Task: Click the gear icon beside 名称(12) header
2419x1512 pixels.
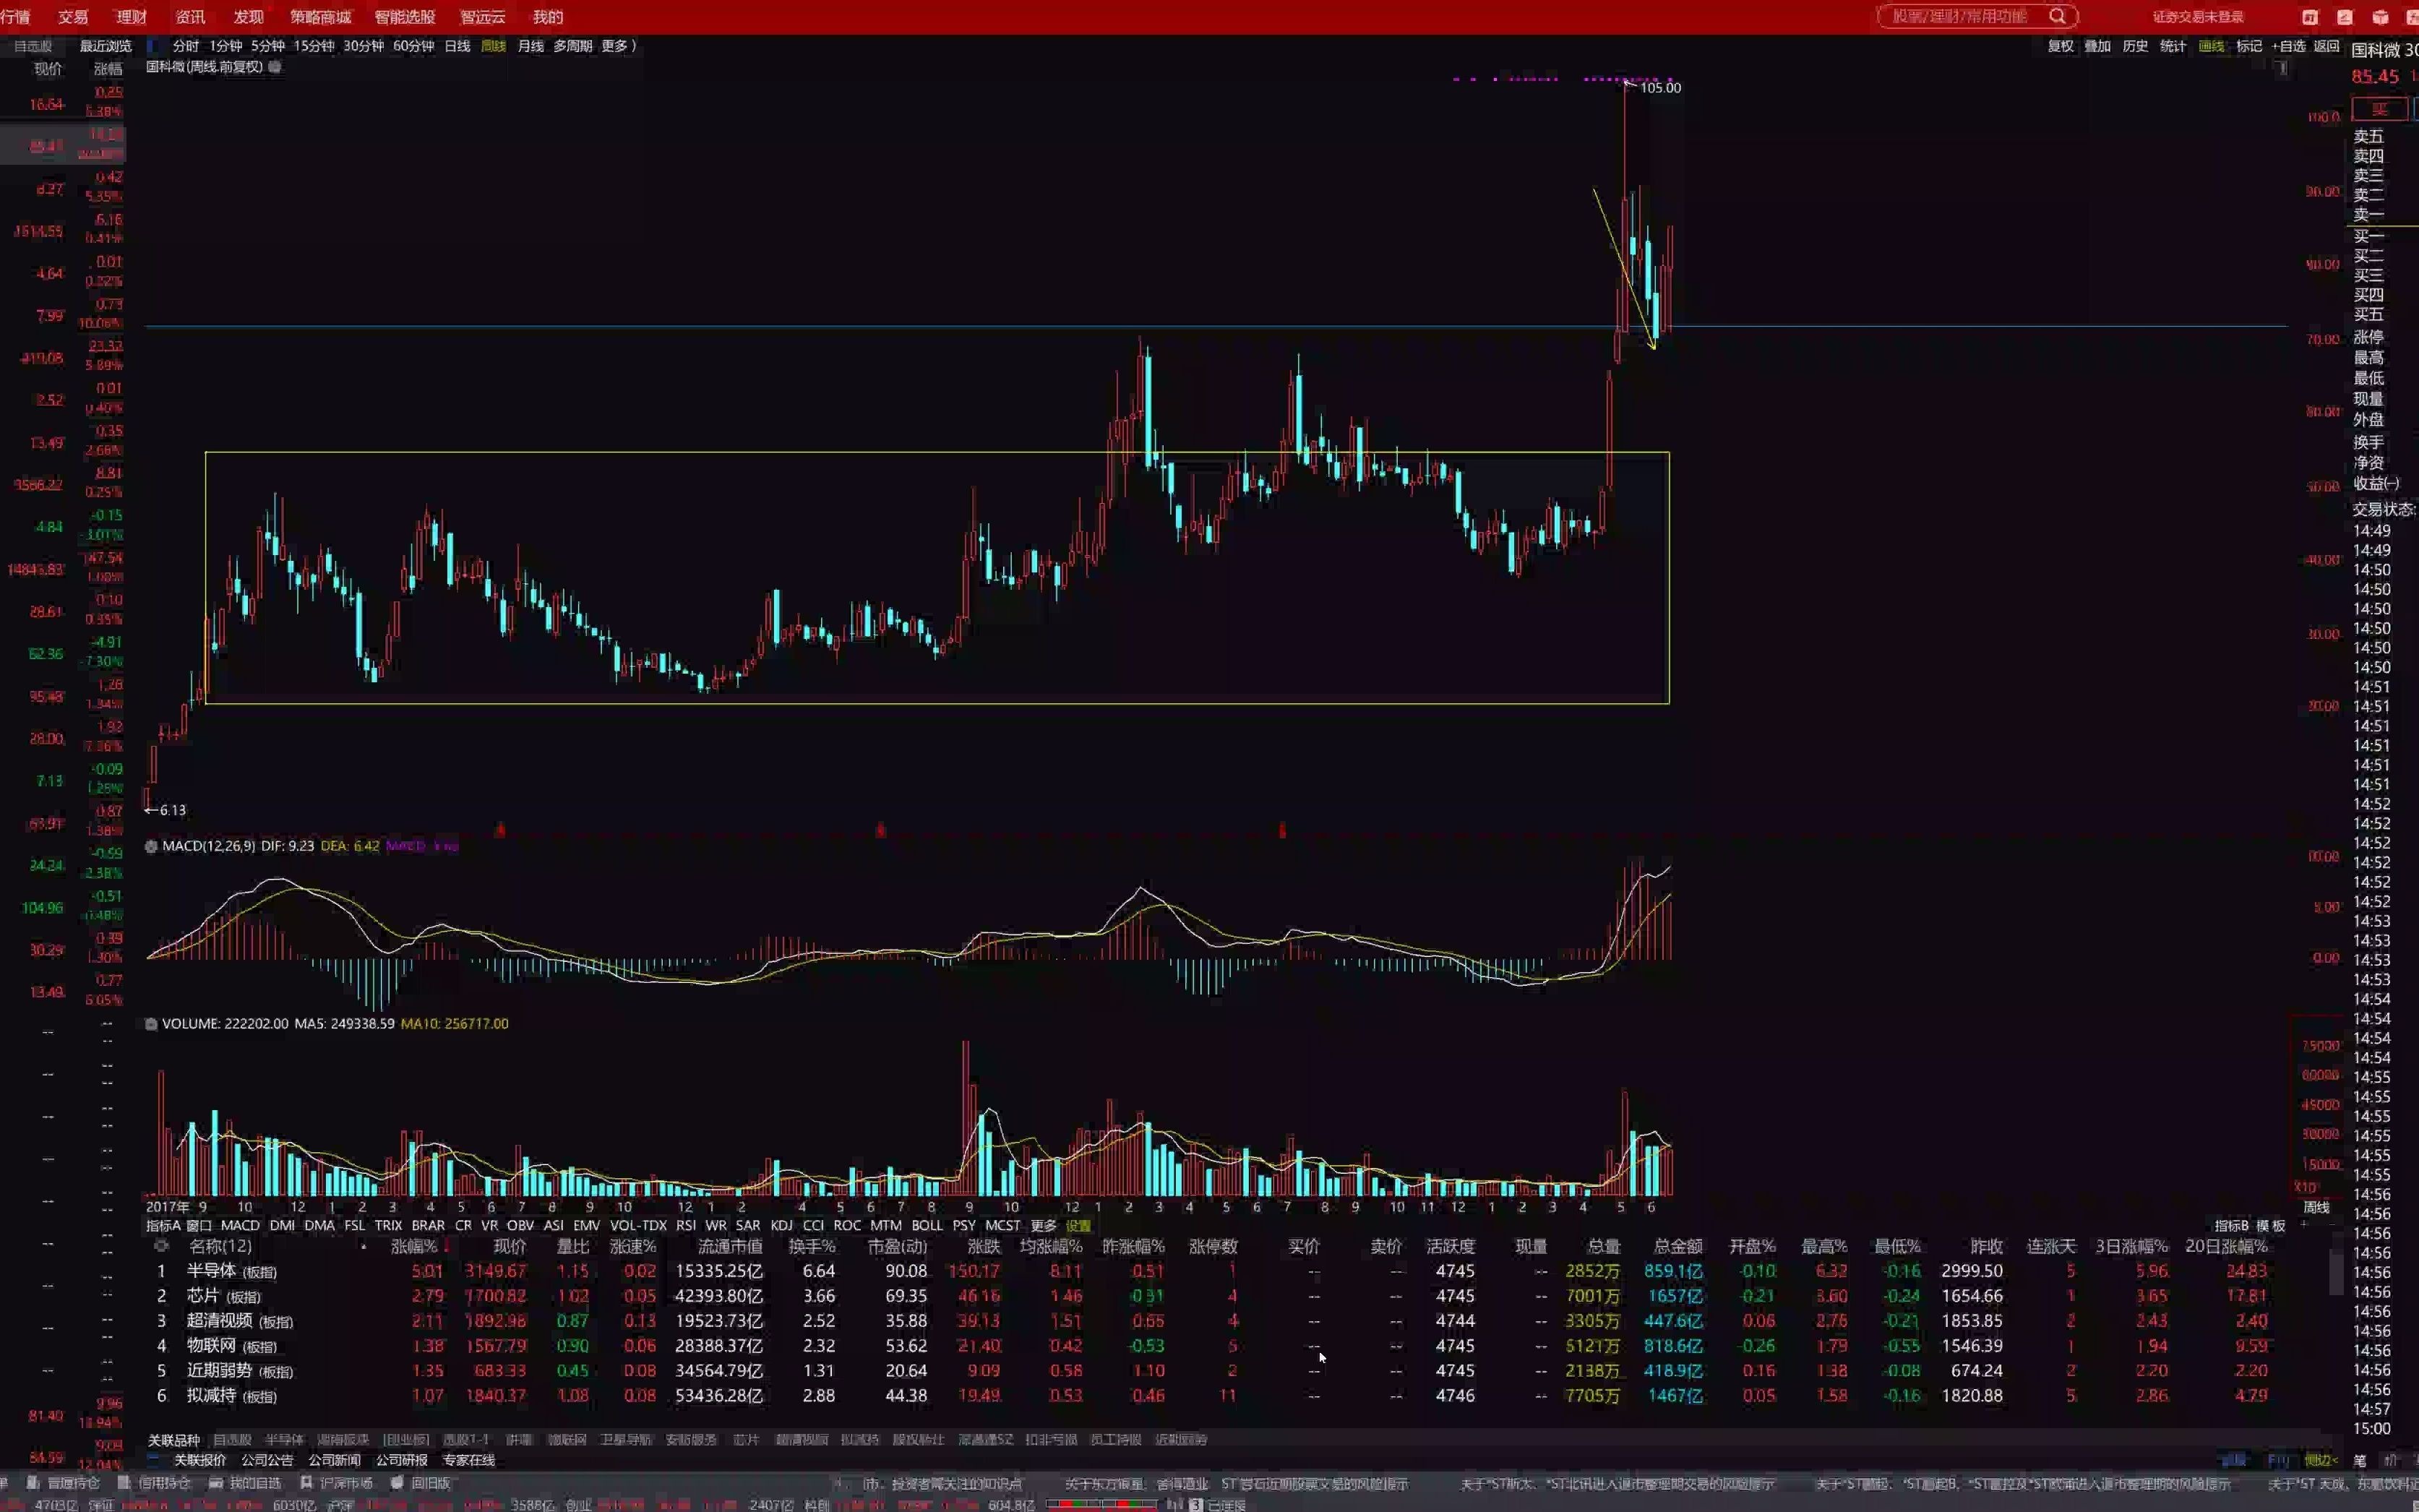Action: click(161, 1246)
